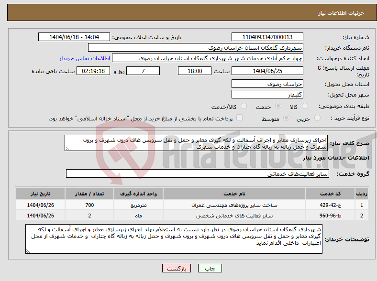This screenshot has width=377, height=281.
Task: Select the کالا radio button
Action: tap(305, 106)
